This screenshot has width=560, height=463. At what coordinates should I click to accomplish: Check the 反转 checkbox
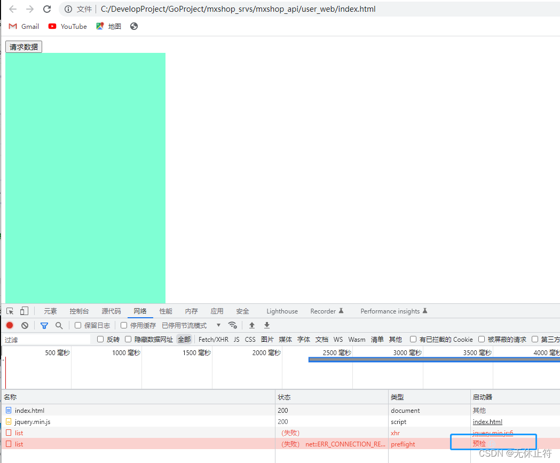tap(100, 339)
